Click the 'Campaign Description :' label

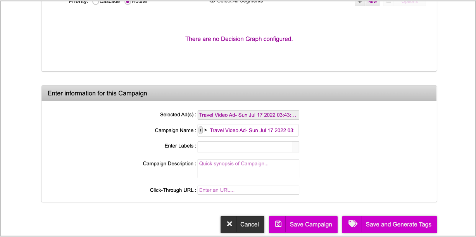[169, 164]
